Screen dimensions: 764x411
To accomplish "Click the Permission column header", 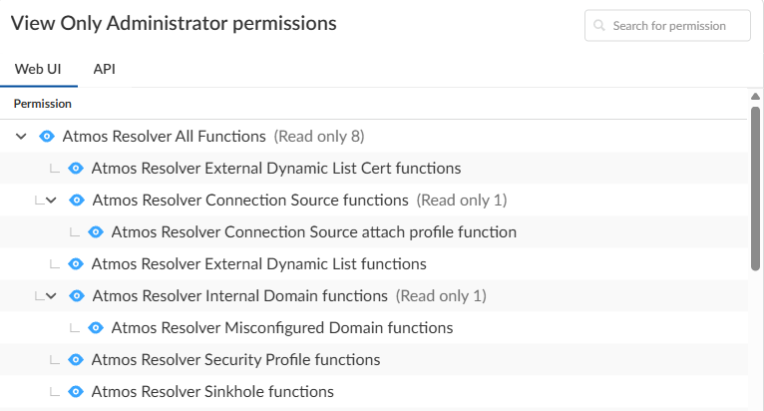I will pos(43,104).
